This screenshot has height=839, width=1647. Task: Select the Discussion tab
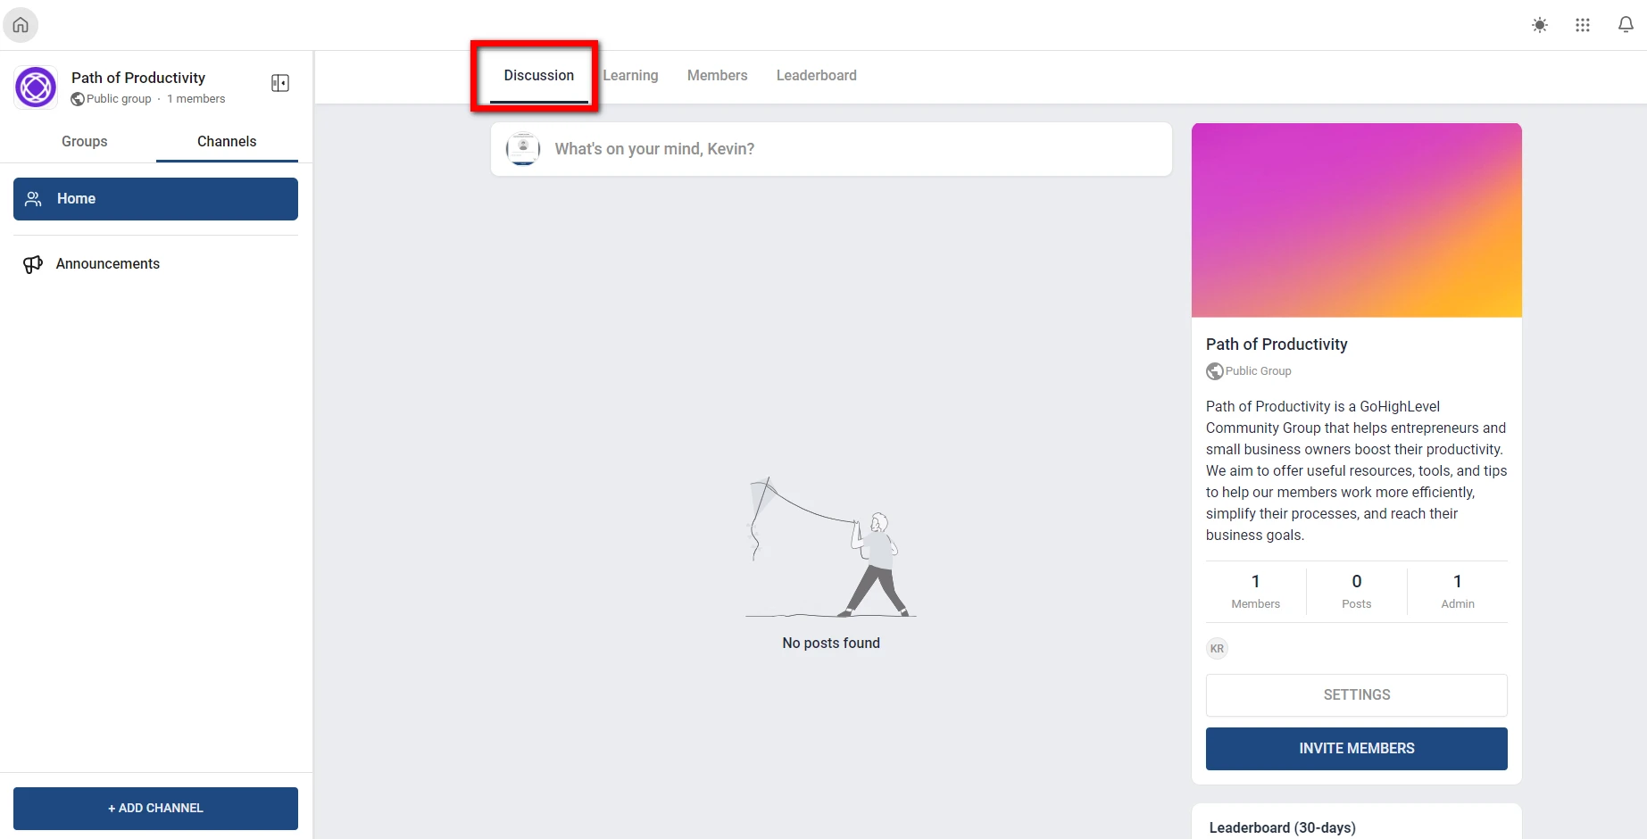pos(538,76)
